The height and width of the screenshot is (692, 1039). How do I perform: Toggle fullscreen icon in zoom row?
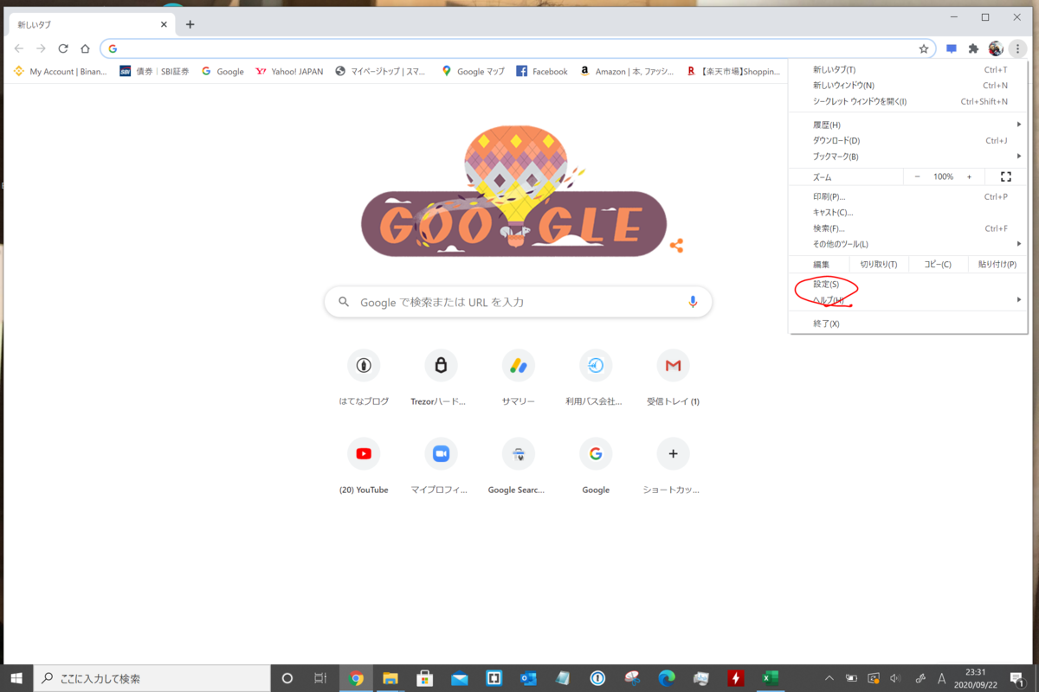tap(1006, 176)
